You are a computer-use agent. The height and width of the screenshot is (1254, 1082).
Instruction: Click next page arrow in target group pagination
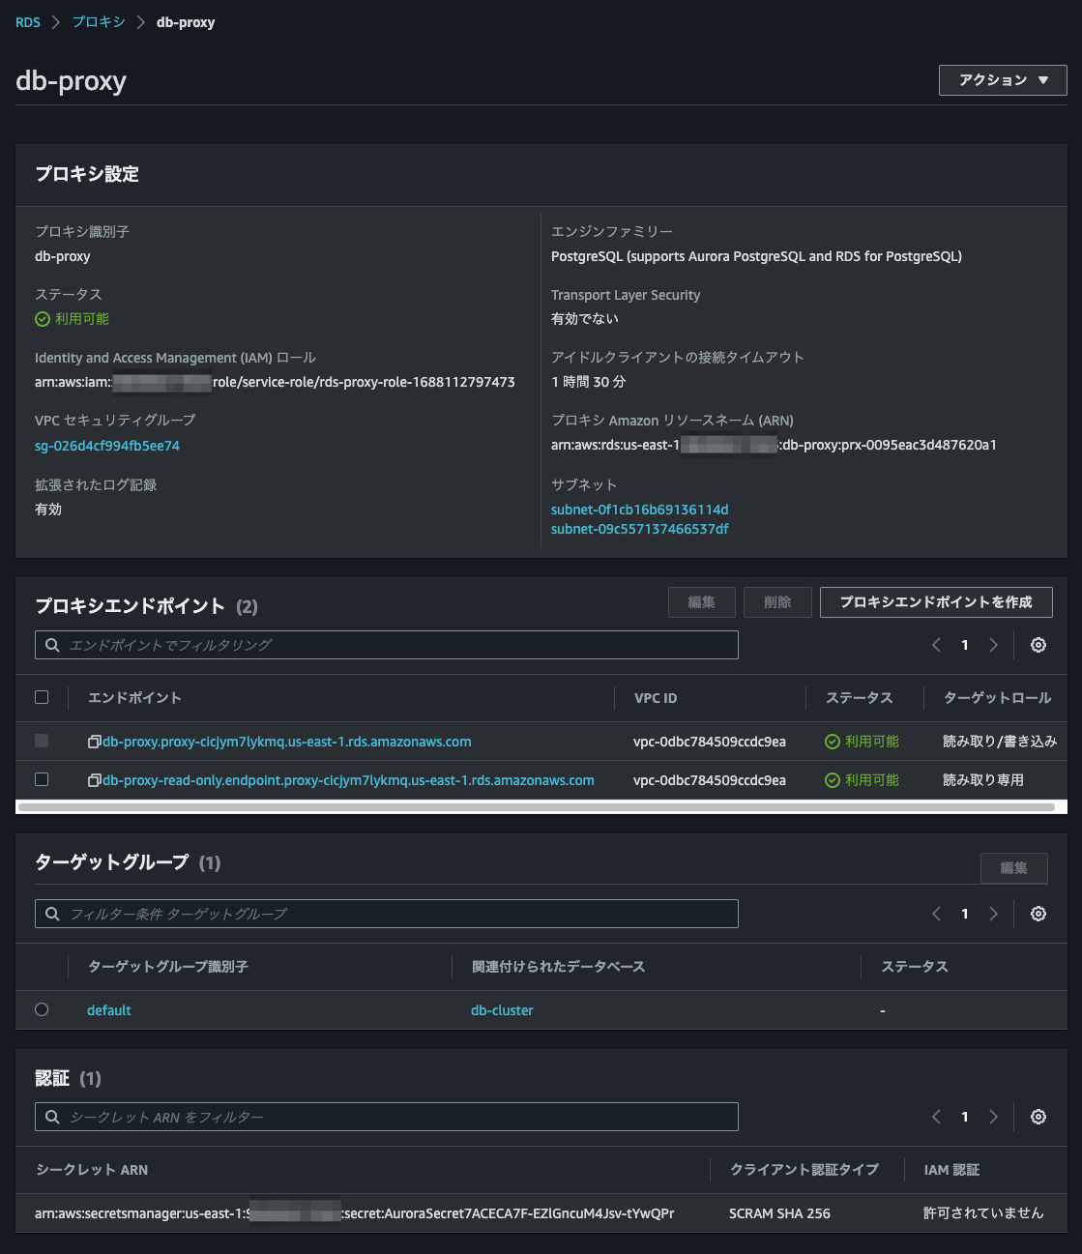pos(994,913)
